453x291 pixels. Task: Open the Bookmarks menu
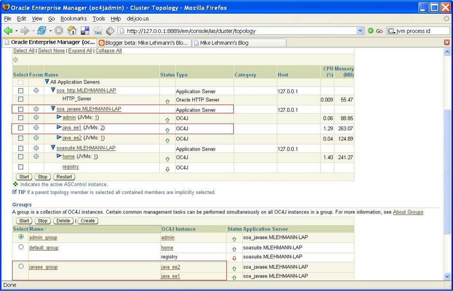tap(74, 19)
